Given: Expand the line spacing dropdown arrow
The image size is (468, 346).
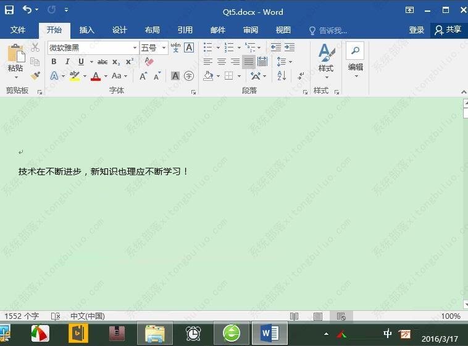Looking at the screenshot, I should 290,62.
